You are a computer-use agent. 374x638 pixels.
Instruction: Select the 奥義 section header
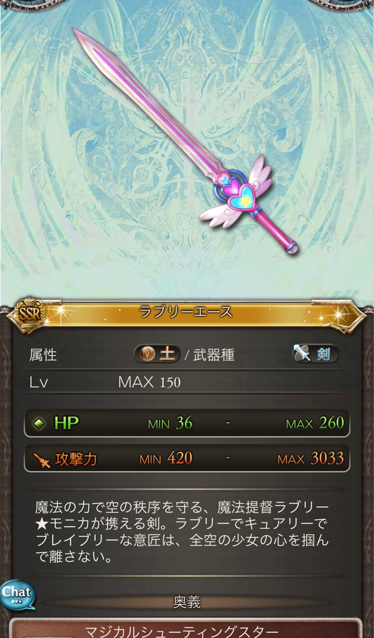pos(187,603)
